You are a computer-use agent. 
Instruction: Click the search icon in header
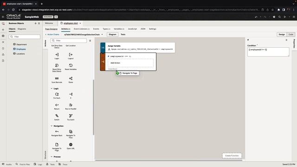279,17
